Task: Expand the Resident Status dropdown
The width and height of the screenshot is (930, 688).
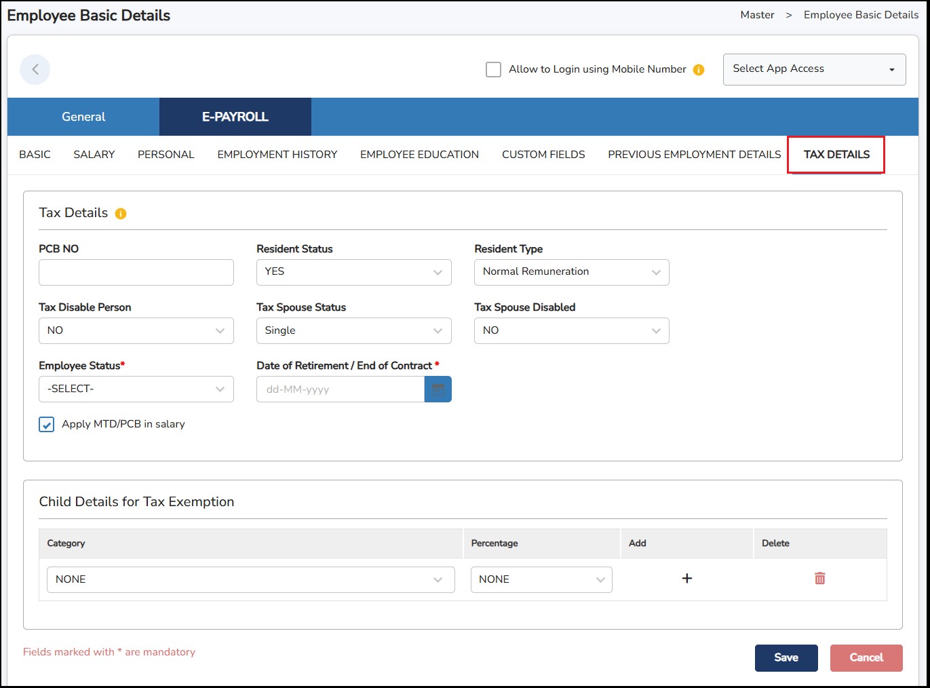Action: pyautogui.click(x=353, y=272)
